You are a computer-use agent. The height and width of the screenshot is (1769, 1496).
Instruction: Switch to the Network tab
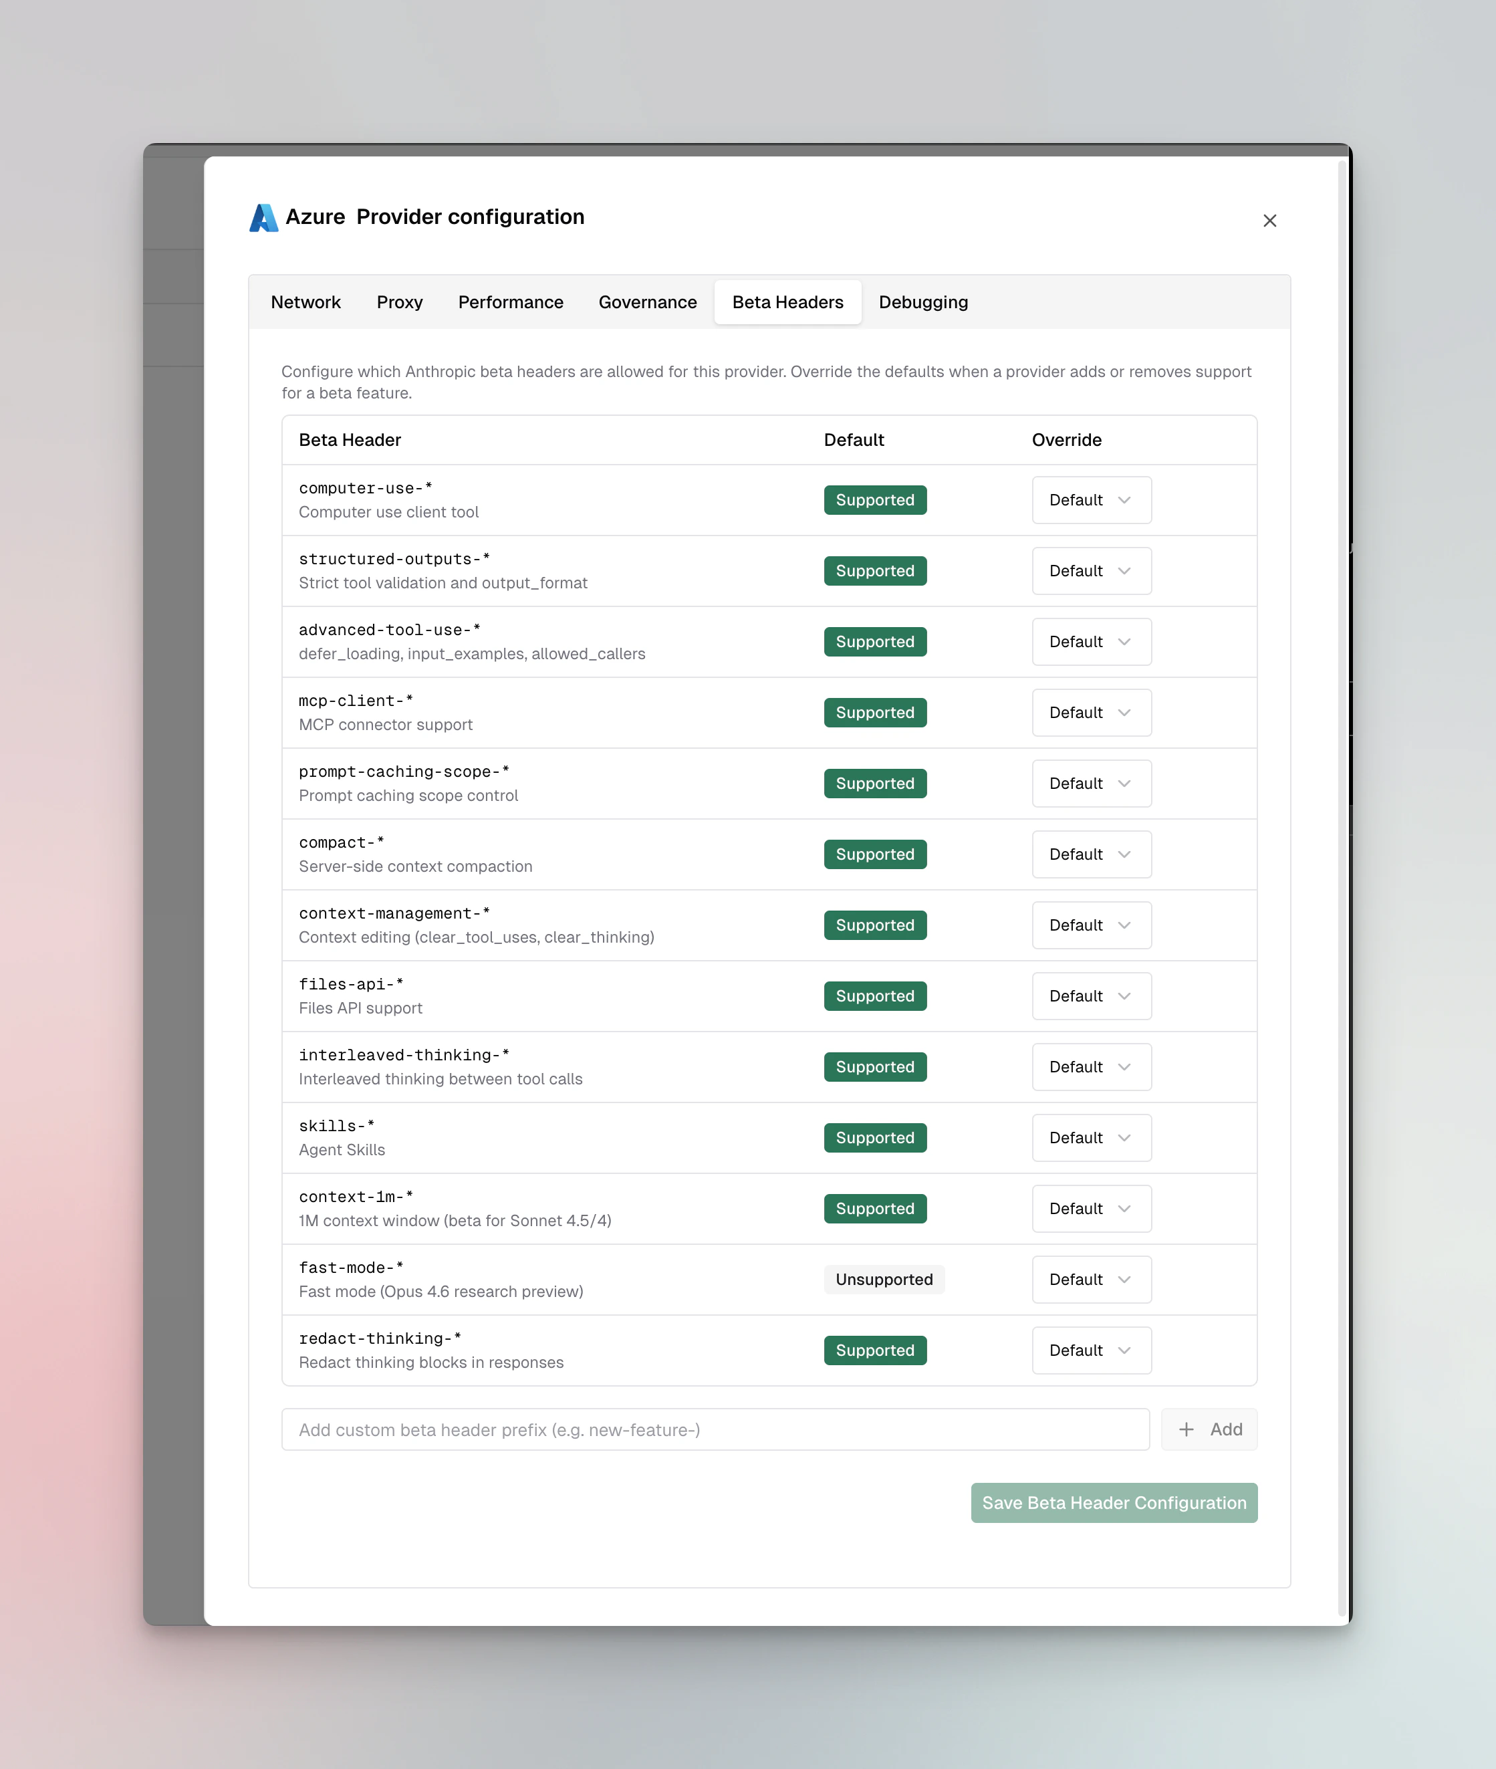(305, 302)
